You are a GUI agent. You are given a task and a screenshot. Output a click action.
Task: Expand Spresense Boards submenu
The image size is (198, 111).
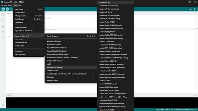pyautogui.click(x=71, y=80)
